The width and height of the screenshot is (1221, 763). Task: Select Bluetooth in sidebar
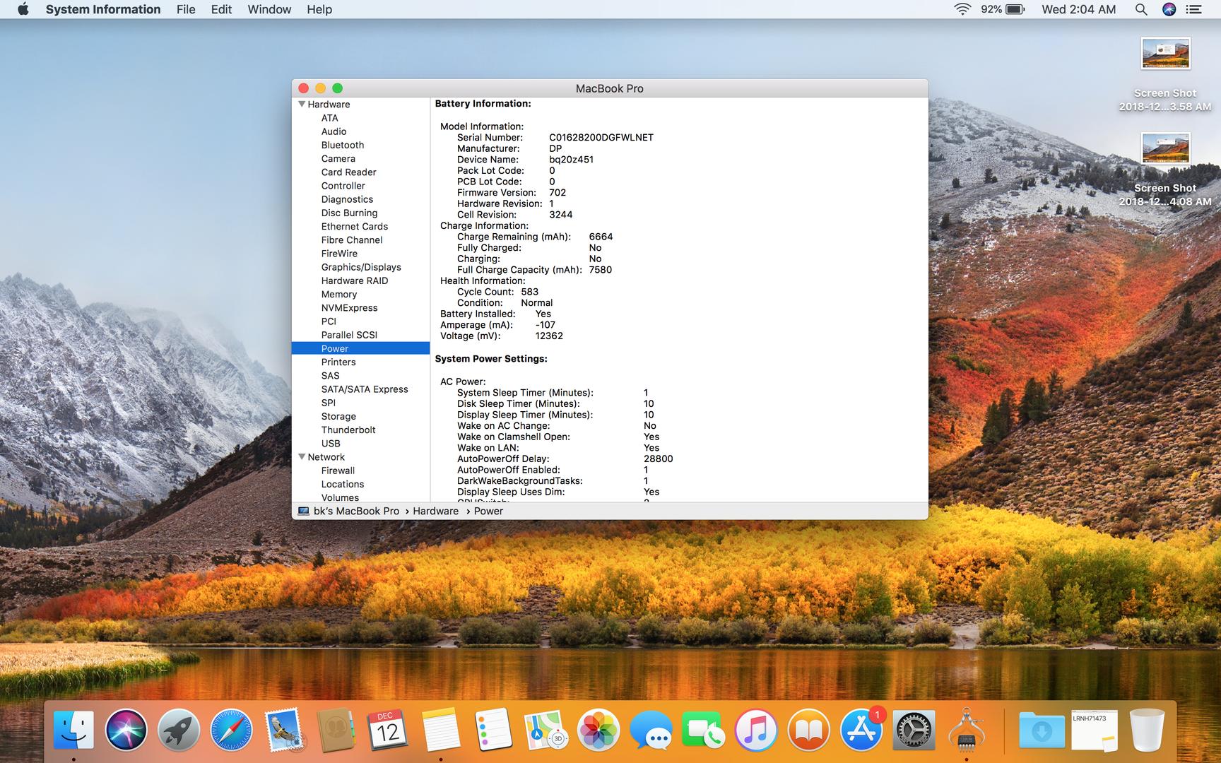tap(343, 145)
